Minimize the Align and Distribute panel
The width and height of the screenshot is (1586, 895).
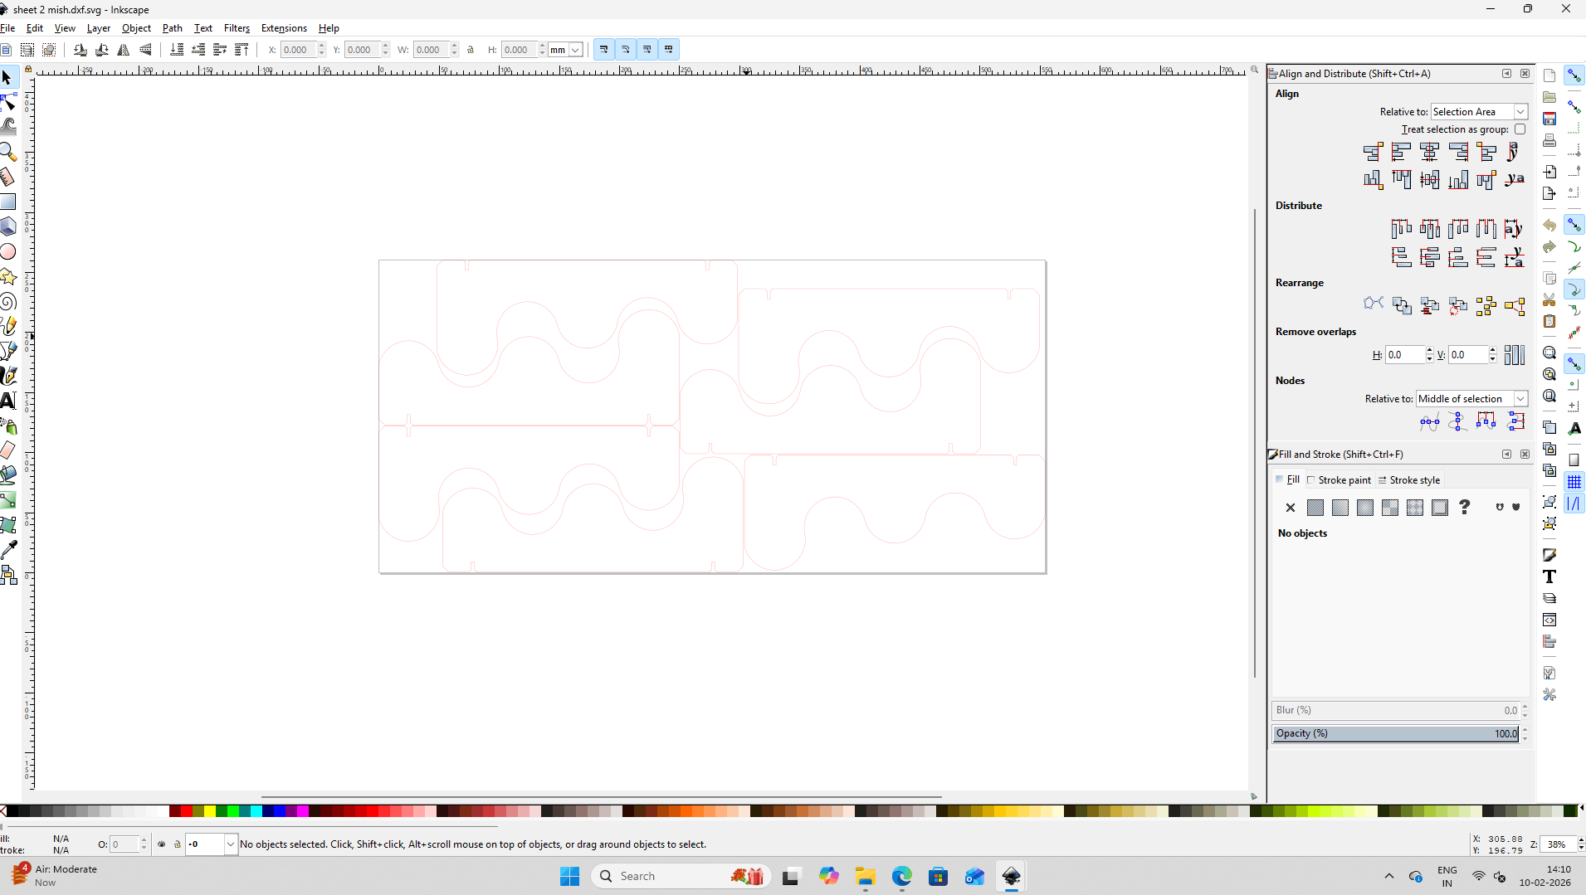click(x=1506, y=74)
